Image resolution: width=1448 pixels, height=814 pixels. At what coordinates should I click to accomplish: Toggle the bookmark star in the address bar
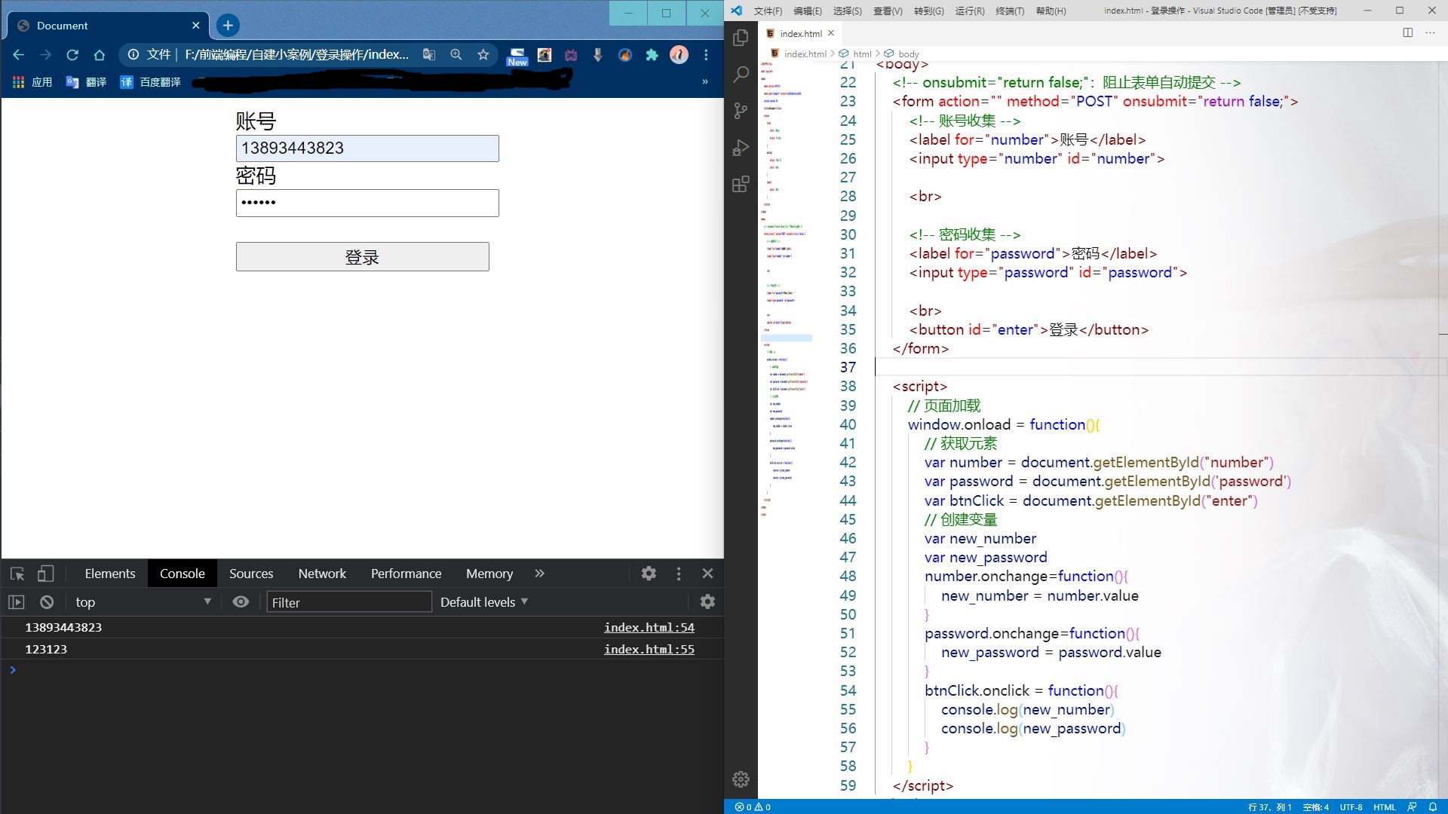coord(483,55)
